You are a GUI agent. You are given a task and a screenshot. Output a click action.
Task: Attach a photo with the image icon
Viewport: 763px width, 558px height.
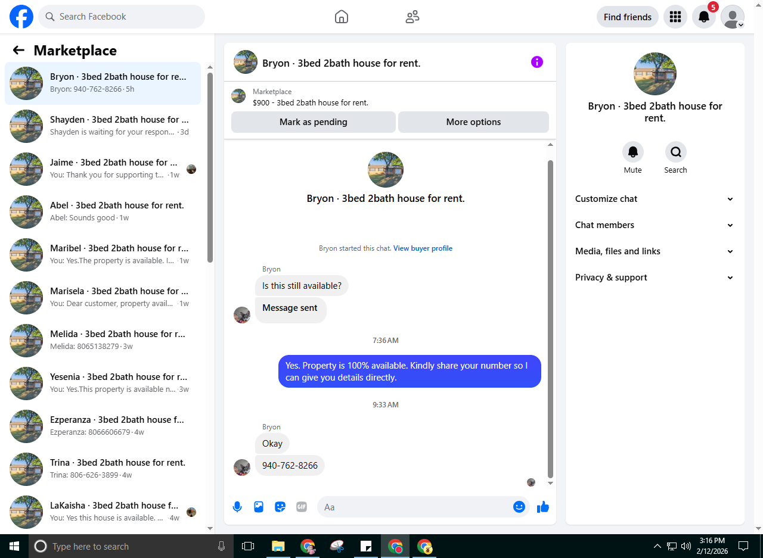tap(259, 507)
